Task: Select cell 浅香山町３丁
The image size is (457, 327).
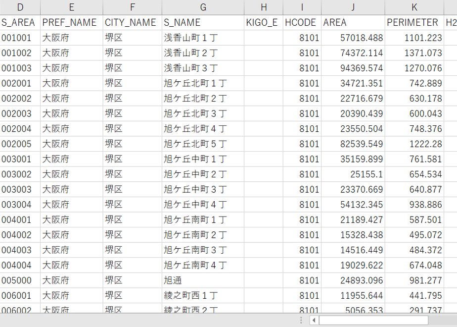Action: point(203,68)
